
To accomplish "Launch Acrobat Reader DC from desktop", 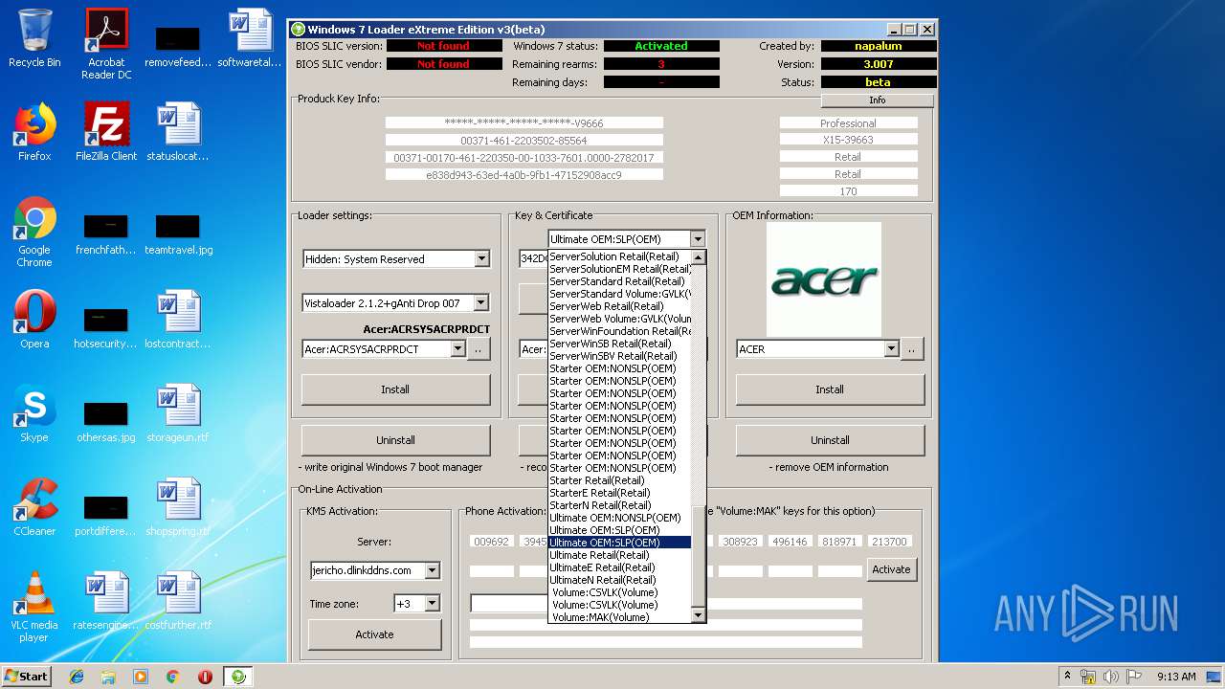I will (106, 44).
